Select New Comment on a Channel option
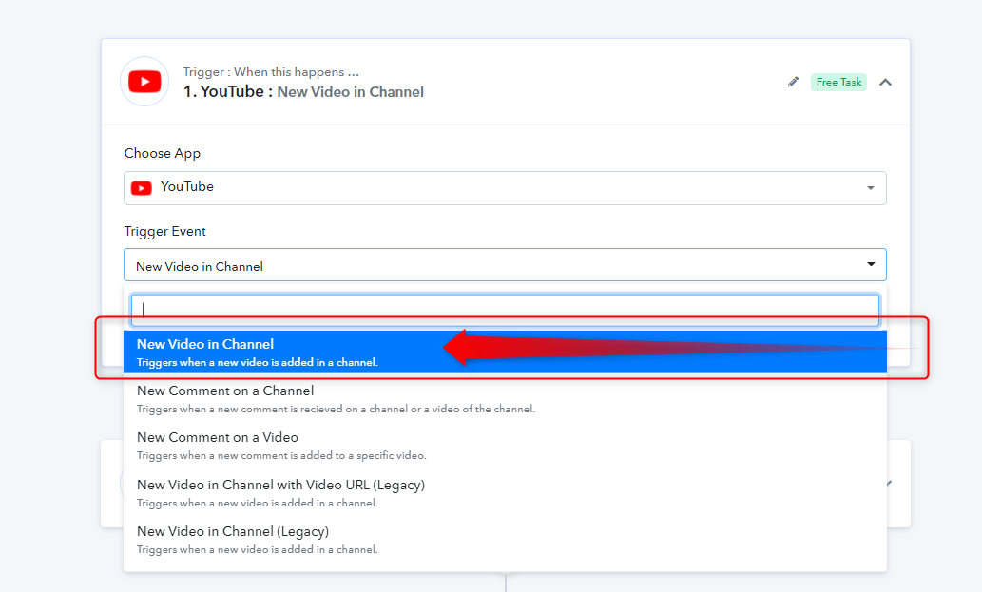The width and height of the screenshot is (982, 592). pyautogui.click(x=505, y=399)
